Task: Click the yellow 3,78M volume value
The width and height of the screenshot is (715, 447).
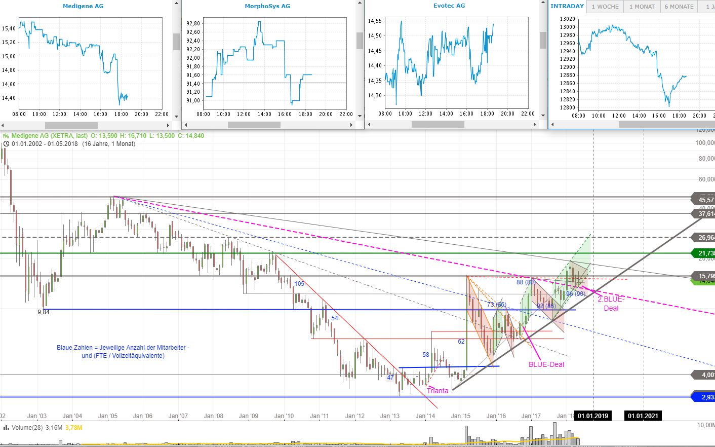Action: pyautogui.click(x=72, y=427)
